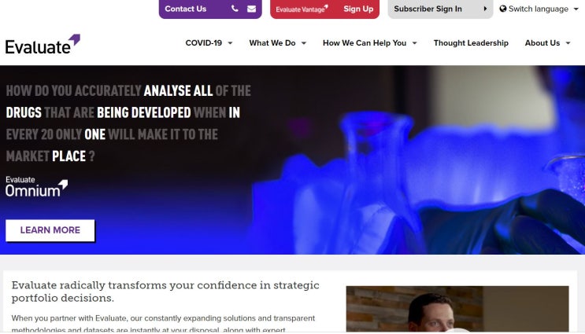Expand the About Us dropdown
The image size is (585, 334).
547,42
